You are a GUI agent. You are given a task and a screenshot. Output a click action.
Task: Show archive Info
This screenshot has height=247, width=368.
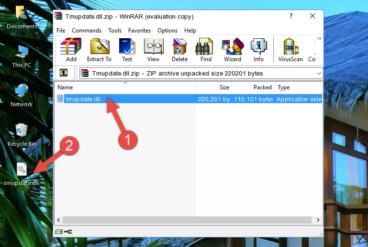pyautogui.click(x=258, y=50)
